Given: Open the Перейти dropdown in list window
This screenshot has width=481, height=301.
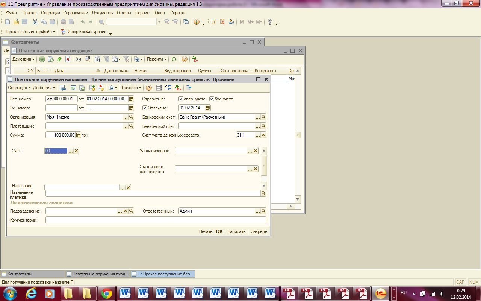Looking at the screenshot, I should (x=157, y=59).
